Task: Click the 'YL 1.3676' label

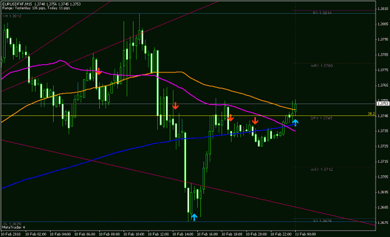Action: (12, 224)
